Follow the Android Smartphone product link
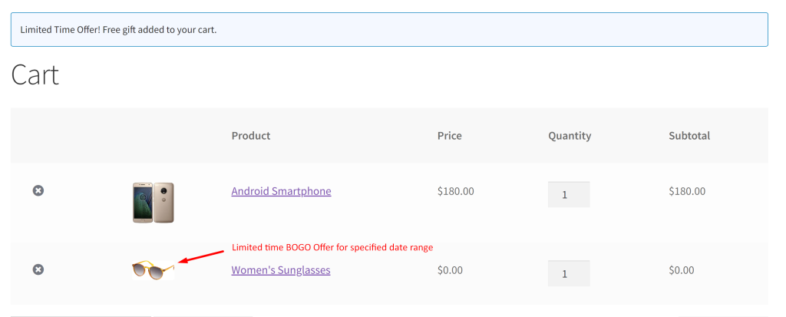This screenshot has width=786, height=317. [281, 191]
